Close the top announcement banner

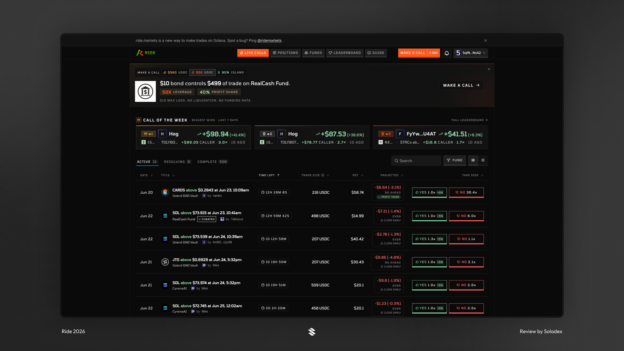tap(486, 41)
